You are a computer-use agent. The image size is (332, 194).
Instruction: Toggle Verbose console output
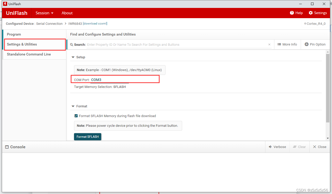[277, 147]
